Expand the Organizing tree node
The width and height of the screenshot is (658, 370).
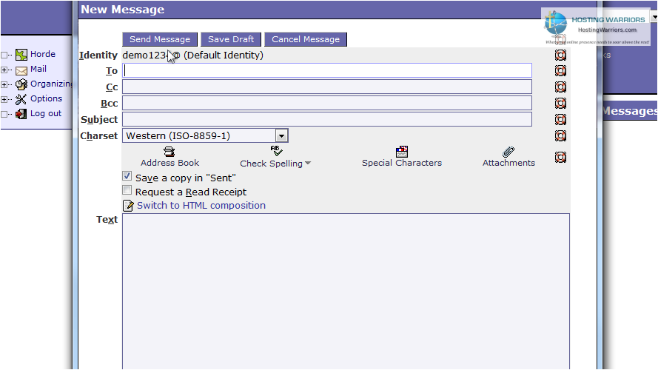click(x=4, y=85)
